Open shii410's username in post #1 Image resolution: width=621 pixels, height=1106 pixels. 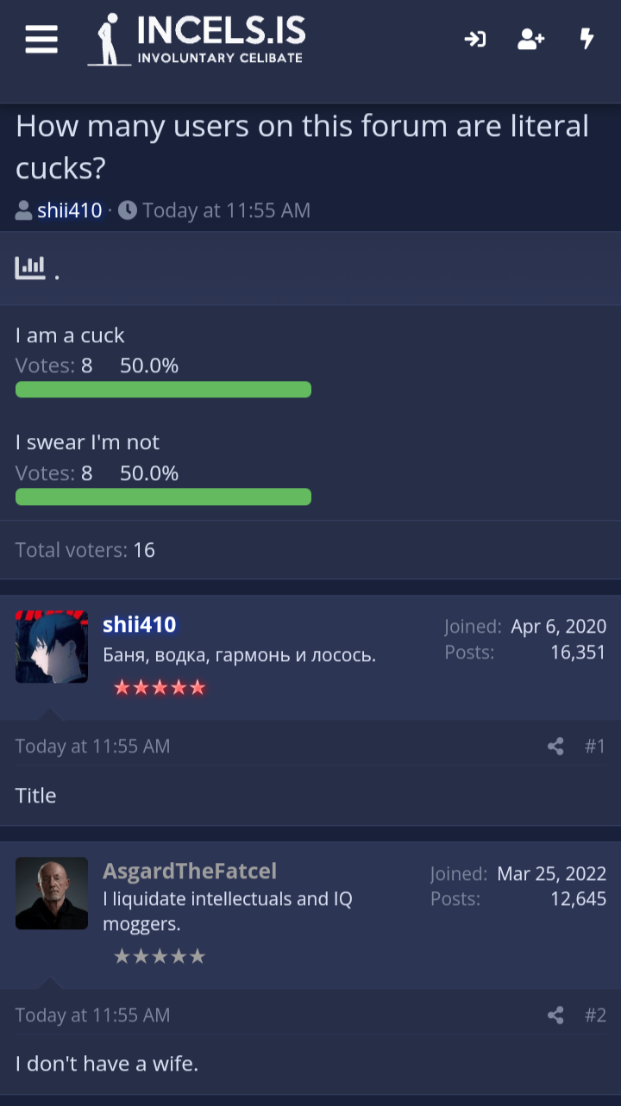(x=140, y=625)
